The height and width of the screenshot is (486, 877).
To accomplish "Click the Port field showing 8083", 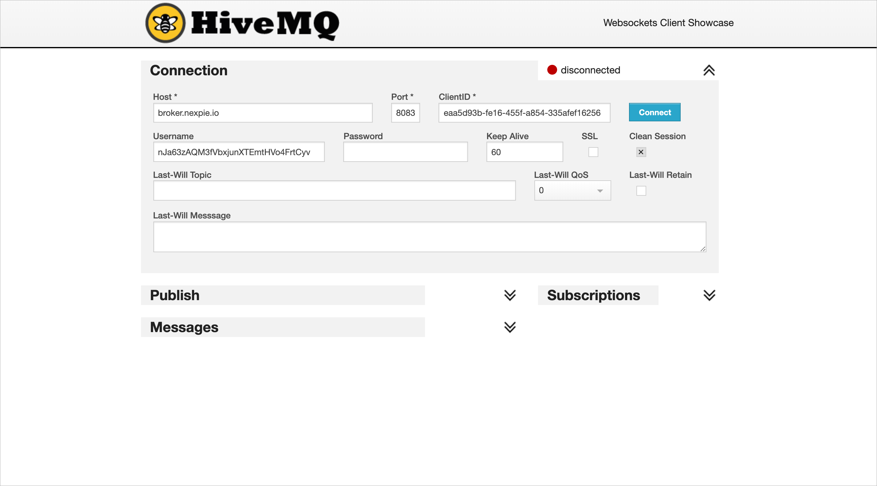I will point(405,113).
